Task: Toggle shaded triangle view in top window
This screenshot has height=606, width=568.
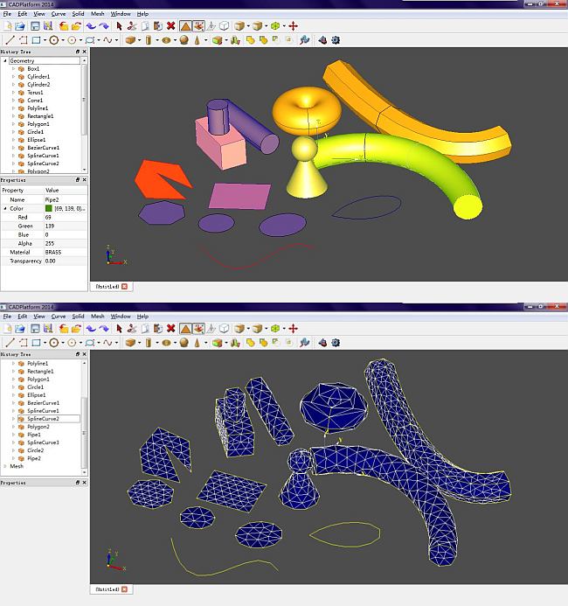Action: tap(185, 26)
